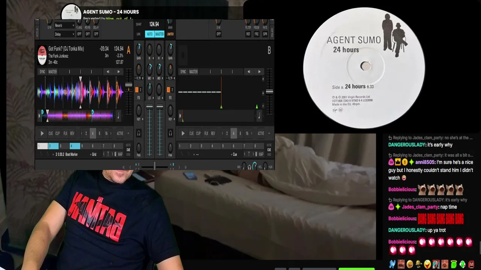This screenshot has width=481, height=270.
Task: Open Deck B FLTR filter type dropdown
Action: (x=170, y=78)
